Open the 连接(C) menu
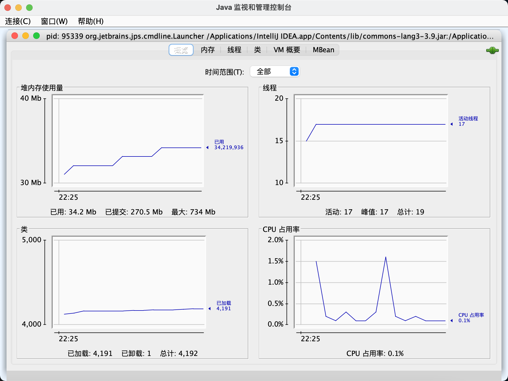The width and height of the screenshot is (508, 381). point(18,21)
